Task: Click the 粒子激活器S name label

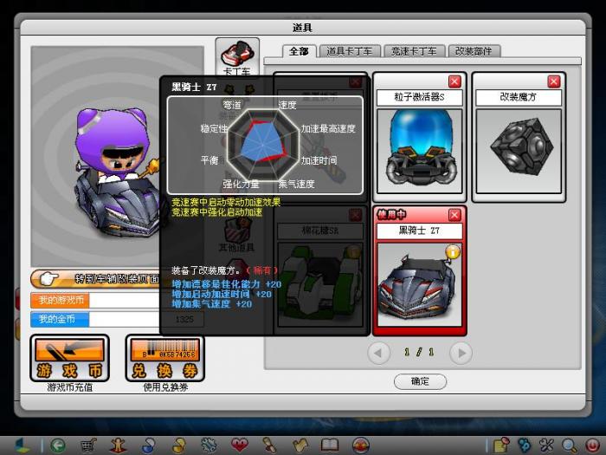Action: click(419, 97)
